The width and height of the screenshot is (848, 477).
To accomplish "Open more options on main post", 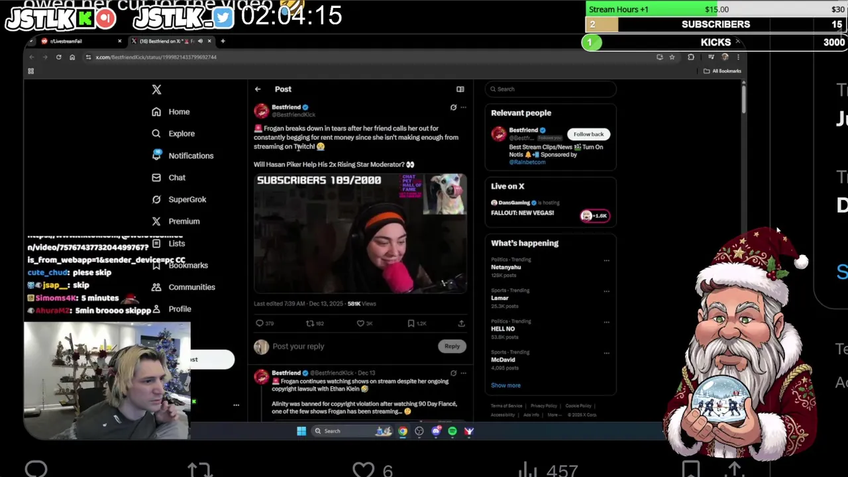I will click(x=463, y=107).
